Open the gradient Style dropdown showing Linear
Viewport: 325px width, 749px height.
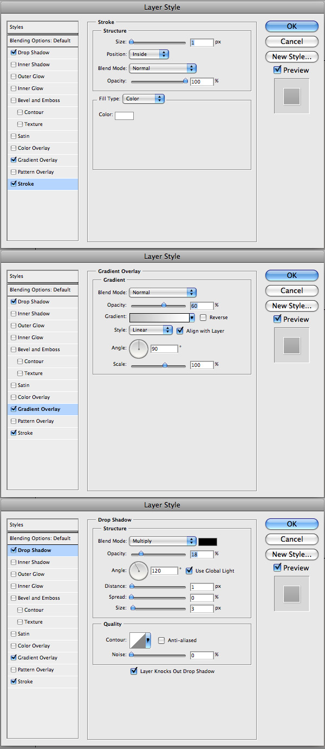[151, 330]
